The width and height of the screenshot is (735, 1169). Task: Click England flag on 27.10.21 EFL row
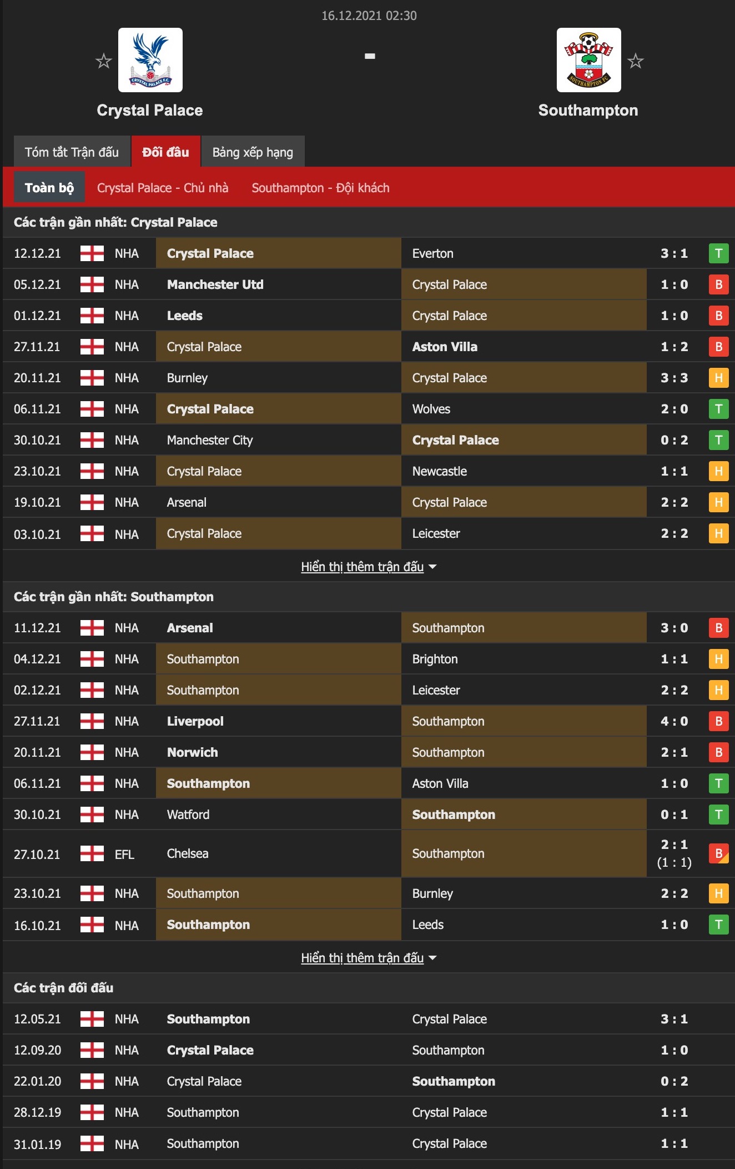tap(92, 853)
